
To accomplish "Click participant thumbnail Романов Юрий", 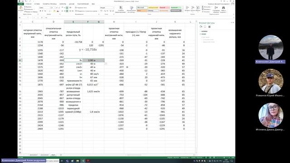I will [271, 81].
